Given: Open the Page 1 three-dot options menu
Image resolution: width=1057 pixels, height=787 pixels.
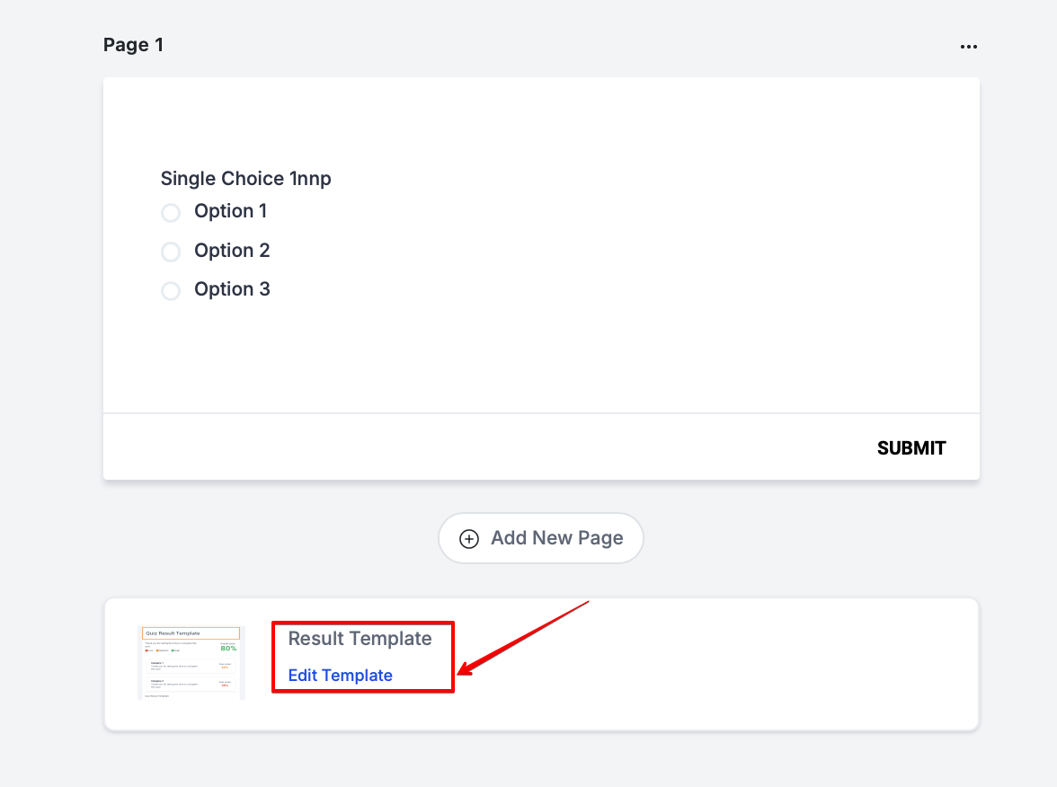Looking at the screenshot, I should point(968,47).
